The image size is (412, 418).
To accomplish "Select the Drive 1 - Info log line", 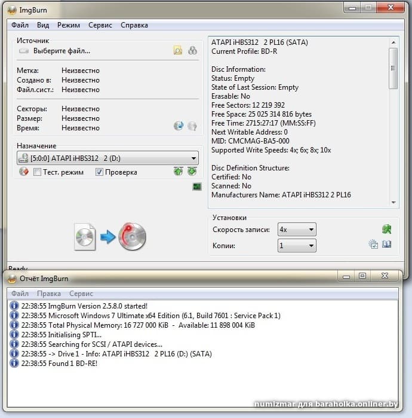I will click(x=116, y=354).
